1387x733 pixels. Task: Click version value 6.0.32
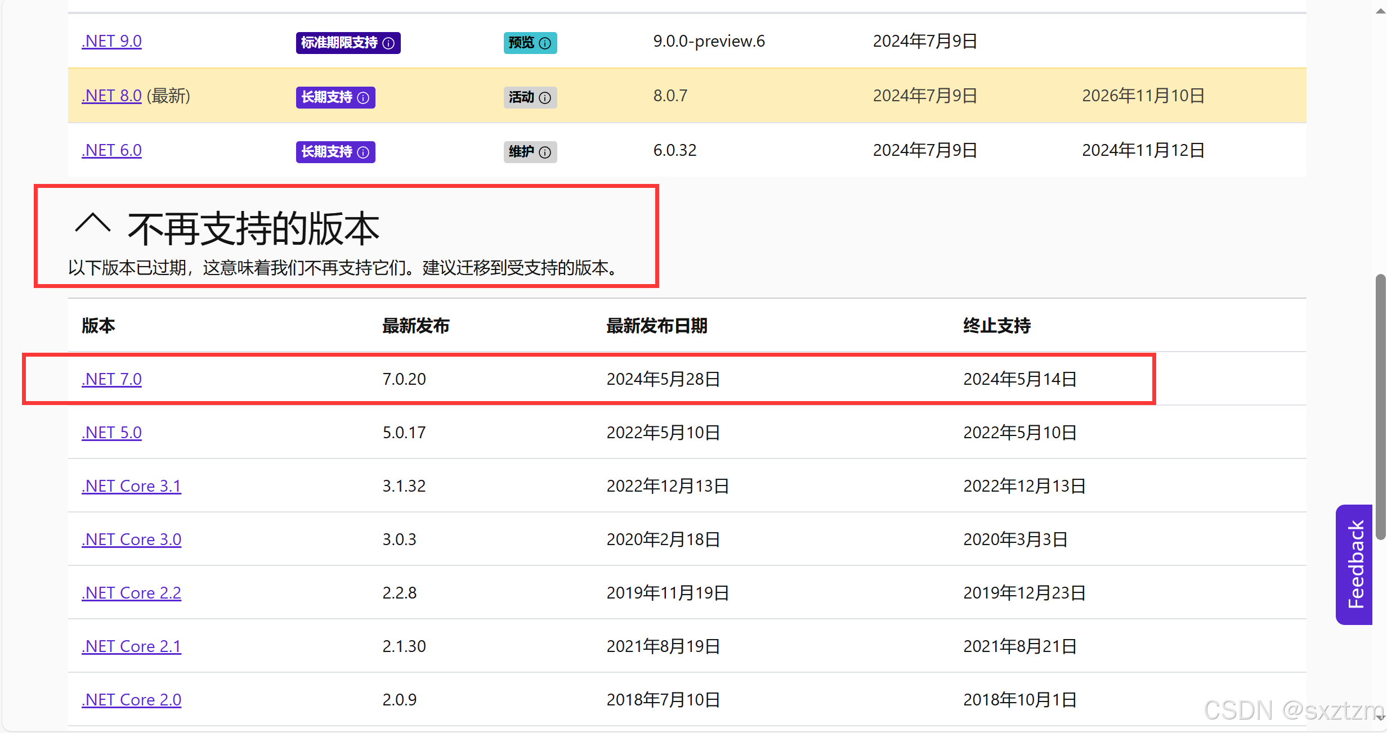coord(675,150)
